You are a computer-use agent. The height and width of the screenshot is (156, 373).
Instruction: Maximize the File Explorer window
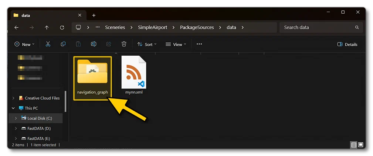coord(343,12)
